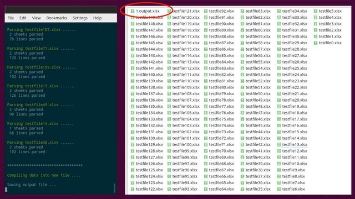This screenshot has height=199, width=355.
Task: Select file name testfile85.xlsx
Action: (x=221, y=55)
